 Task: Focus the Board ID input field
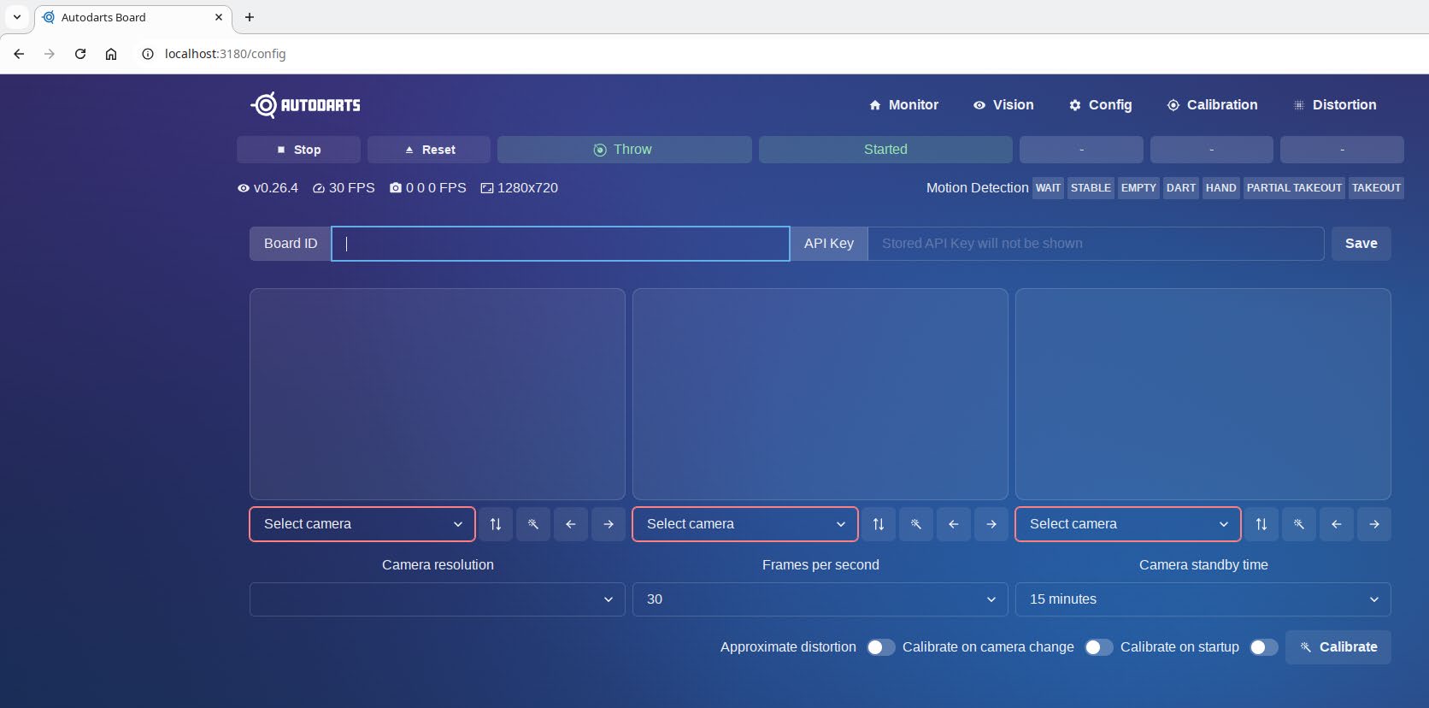tap(560, 244)
